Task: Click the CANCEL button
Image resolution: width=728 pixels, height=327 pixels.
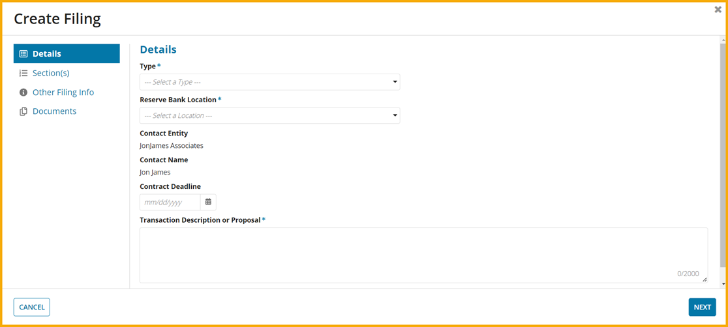Action: tap(31, 307)
